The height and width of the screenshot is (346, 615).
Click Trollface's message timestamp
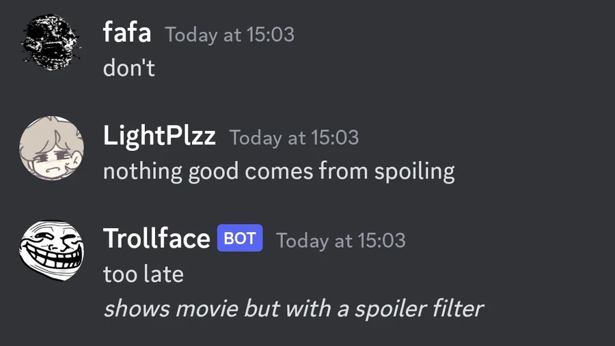click(340, 240)
